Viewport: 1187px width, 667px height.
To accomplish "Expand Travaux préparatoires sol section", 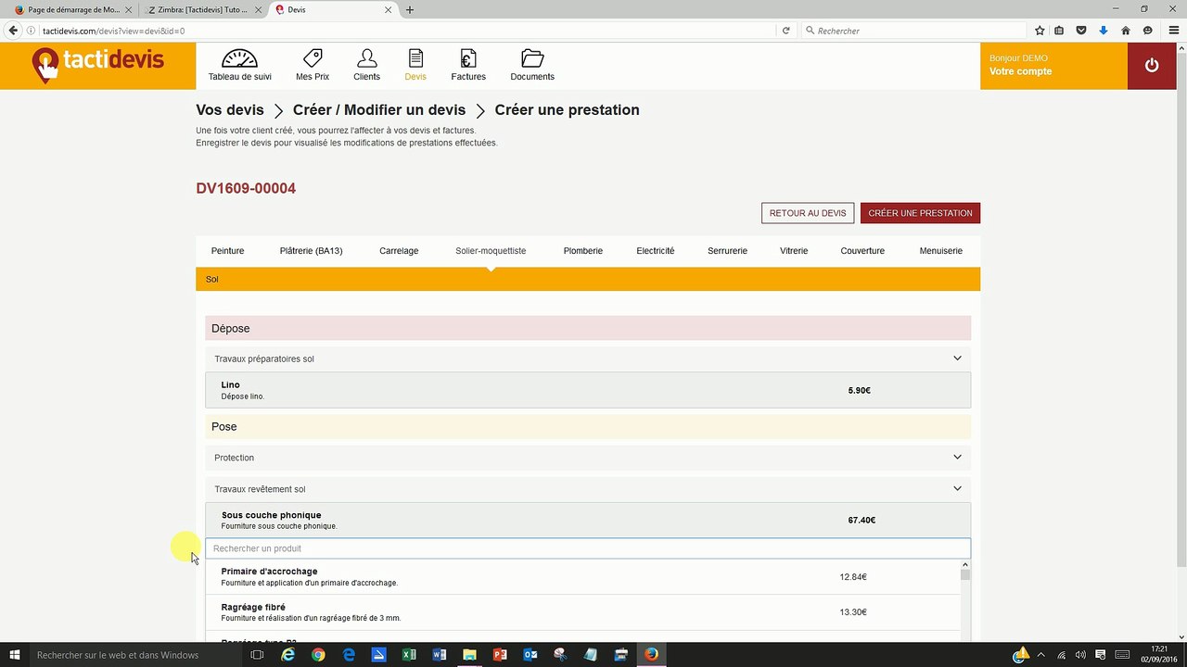I will point(588,359).
